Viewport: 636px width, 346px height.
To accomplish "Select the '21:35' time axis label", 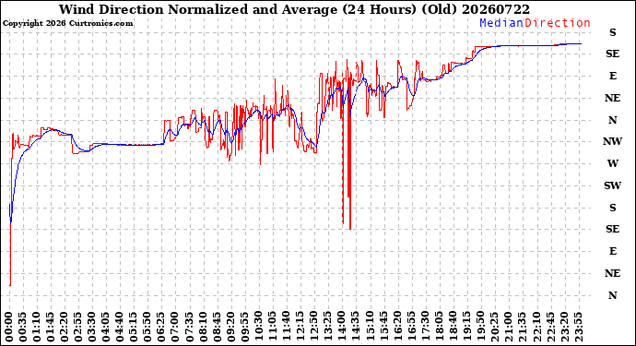I will (522, 328).
